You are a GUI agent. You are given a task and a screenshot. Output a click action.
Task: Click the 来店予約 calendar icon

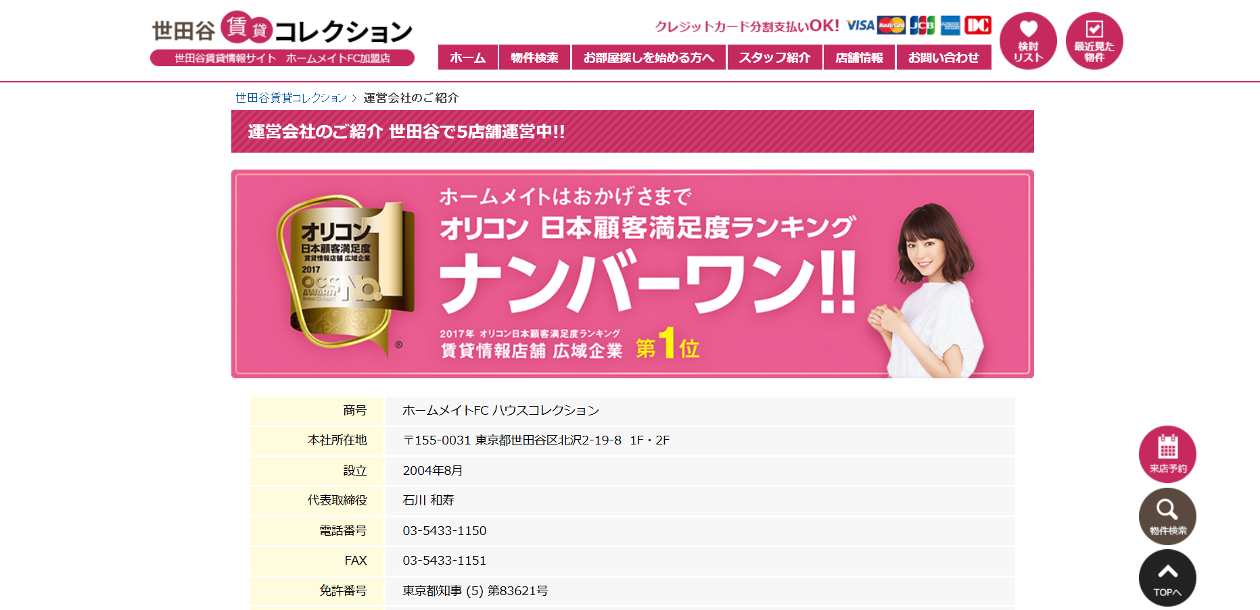[x=1167, y=453]
